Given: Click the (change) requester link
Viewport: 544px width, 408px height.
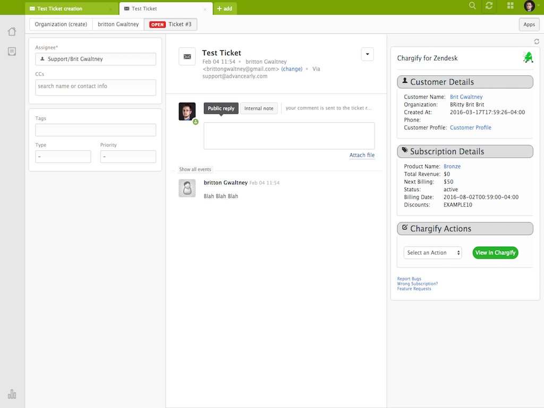Looking at the screenshot, I should click(x=292, y=69).
